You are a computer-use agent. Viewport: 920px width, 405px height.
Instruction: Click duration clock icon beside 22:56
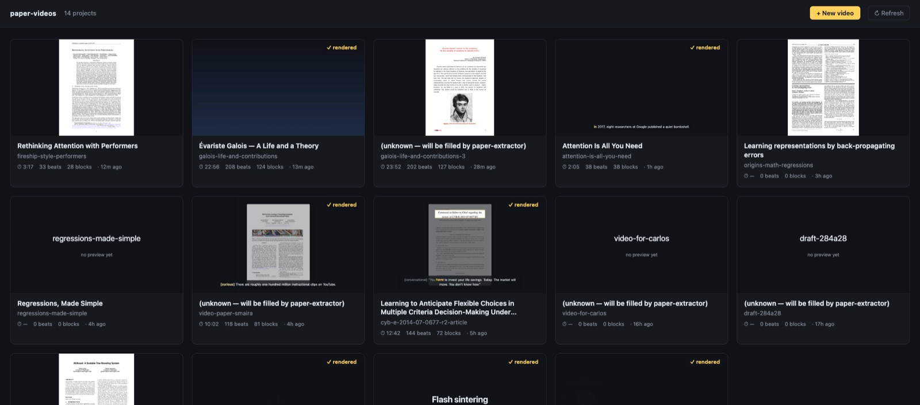click(x=201, y=167)
